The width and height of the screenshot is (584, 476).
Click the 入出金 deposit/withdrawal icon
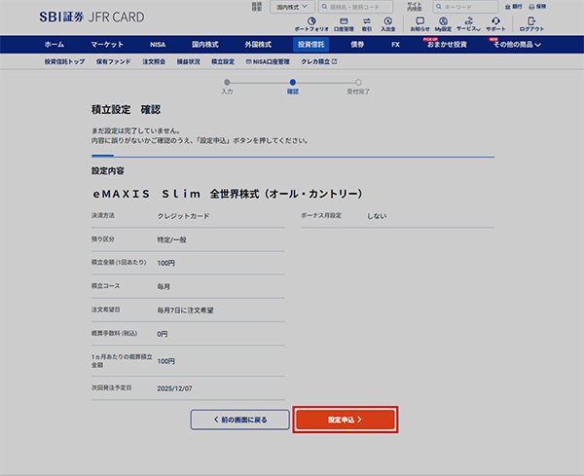[x=389, y=24]
